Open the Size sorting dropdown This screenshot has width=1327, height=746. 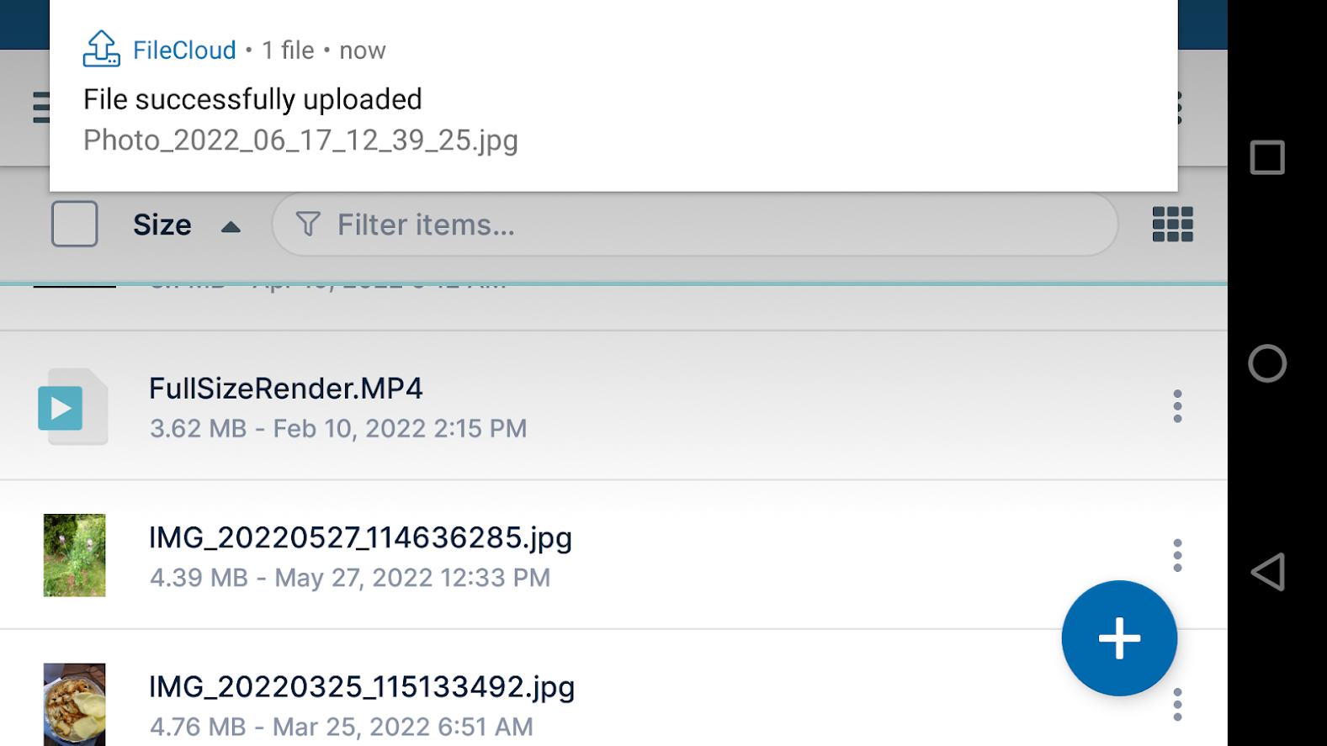coord(162,224)
